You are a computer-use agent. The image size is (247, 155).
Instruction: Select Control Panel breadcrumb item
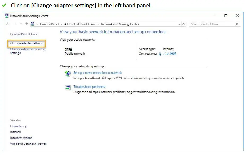pyautogui.click(x=49, y=24)
